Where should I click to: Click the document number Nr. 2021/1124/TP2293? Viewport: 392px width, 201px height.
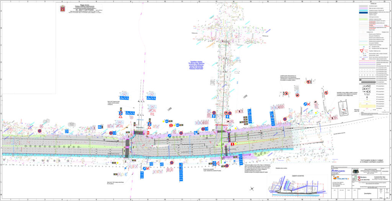pos(87,10)
